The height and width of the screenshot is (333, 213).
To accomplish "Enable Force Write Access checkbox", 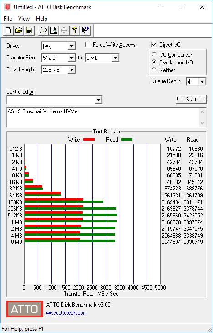I will coord(87,45).
